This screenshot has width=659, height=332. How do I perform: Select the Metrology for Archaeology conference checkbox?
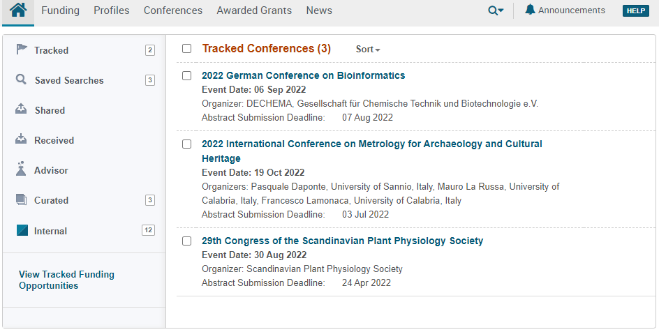186,144
